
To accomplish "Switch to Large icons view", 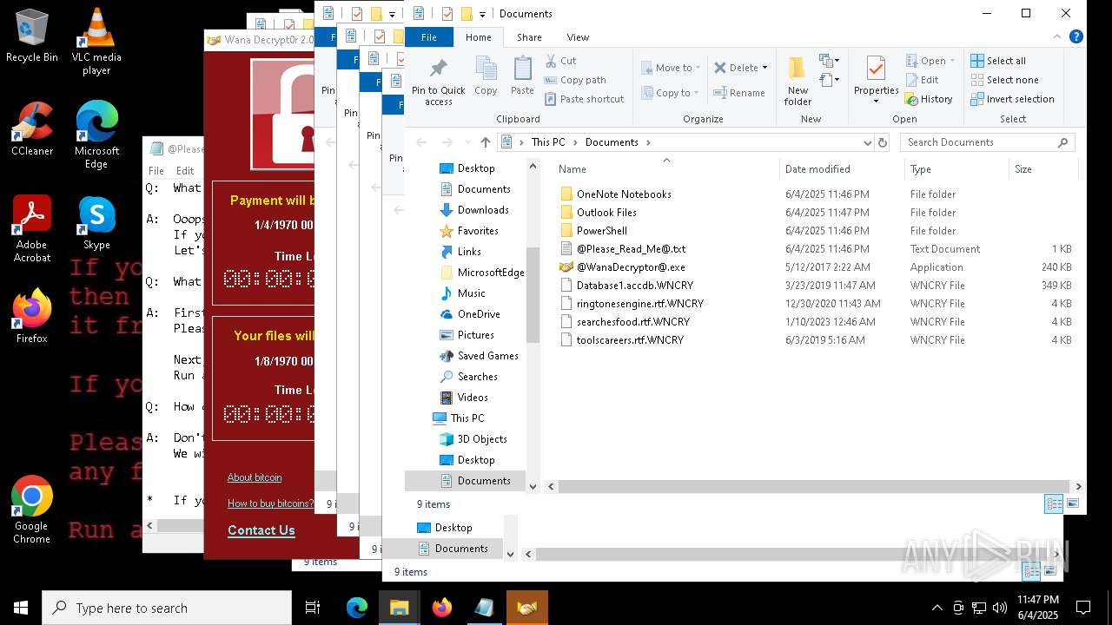I will click(x=1073, y=503).
